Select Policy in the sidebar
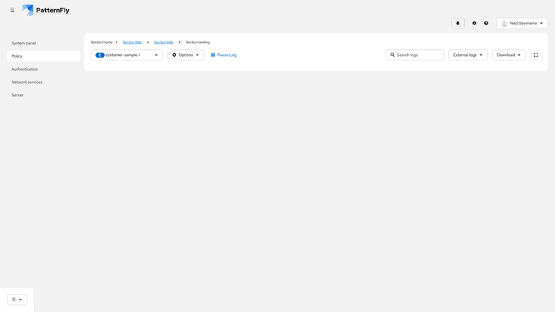This screenshot has height=312, width=555. coord(44,56)
